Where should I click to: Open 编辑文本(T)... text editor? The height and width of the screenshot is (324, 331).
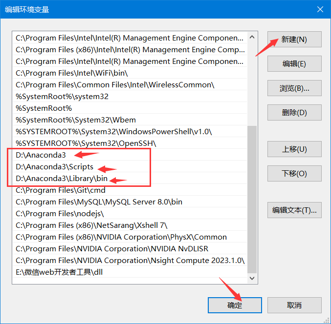(x=294, y=210)
